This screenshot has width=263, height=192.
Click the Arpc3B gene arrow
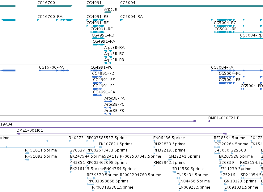tap(108, 12)
